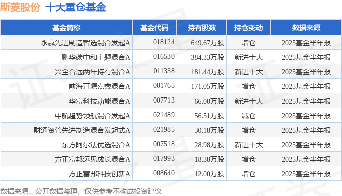Open 兴全合远两年持有混合A fund entry
This screenshot has width=342, height=196.
[x=92, y=72]
